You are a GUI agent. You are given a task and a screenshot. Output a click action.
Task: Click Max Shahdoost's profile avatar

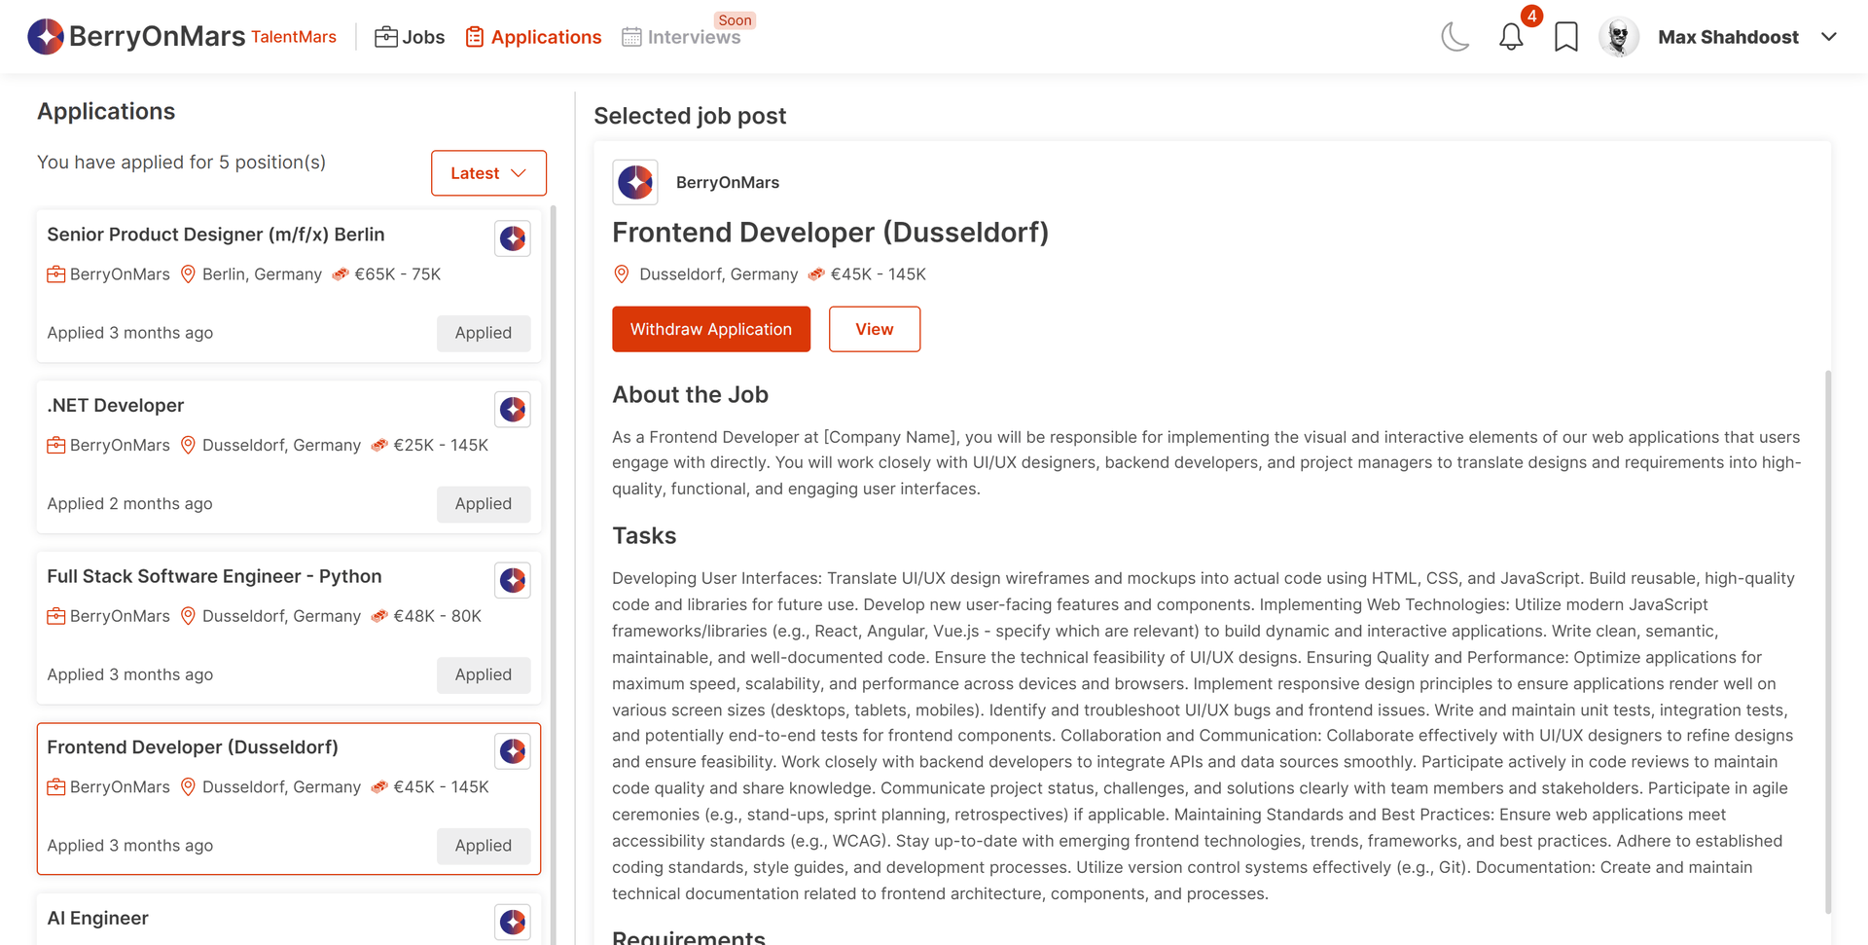[x=1618, y=36]
